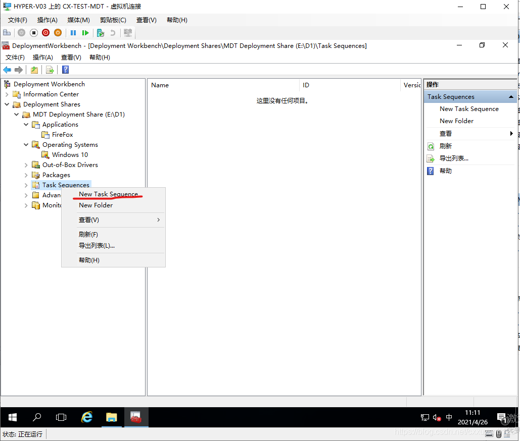Collapse Task Sequences section in Actions pane
The height and width of the screenshot is (441, 520).
coord(511,97)
